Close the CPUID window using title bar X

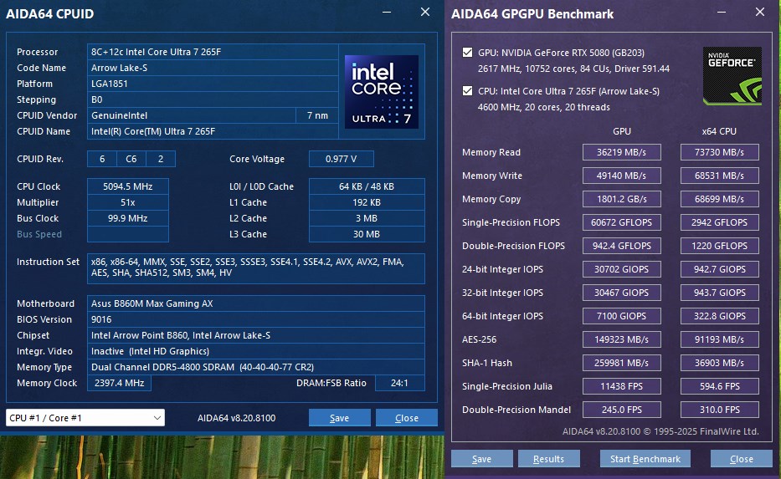pyautogui.click(x=425, y=13)
